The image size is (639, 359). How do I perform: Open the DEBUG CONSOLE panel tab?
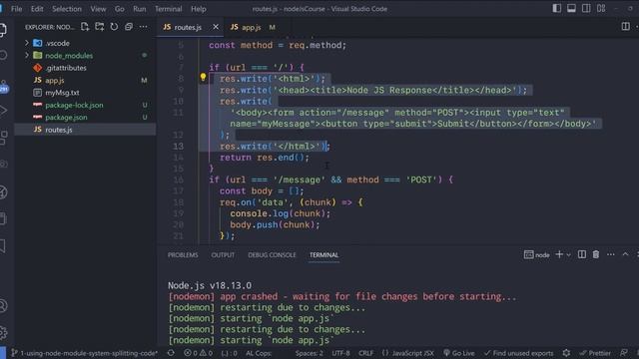coord(272,255)
